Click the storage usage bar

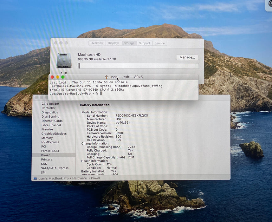pos(138,66)
